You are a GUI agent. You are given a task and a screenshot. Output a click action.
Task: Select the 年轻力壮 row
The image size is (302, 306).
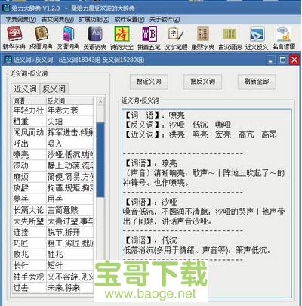tap(53, 110)
